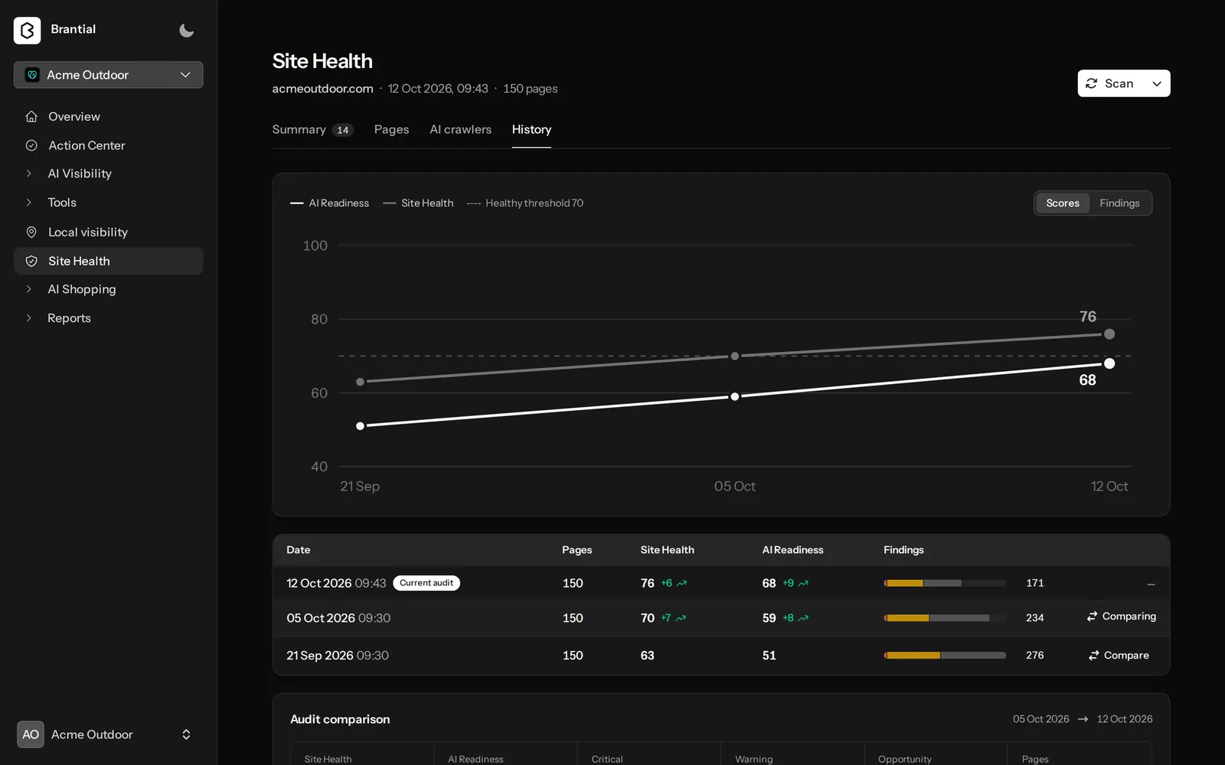Open Overview from the sidebar

click(108, 116)
